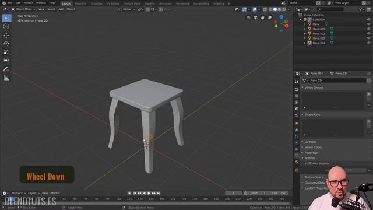Expand the UV Maps panel

click(x=310, y=142)
